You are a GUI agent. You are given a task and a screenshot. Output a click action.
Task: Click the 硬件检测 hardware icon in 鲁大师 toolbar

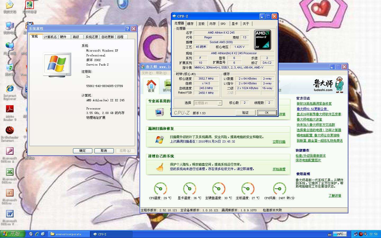pos(168,86)
